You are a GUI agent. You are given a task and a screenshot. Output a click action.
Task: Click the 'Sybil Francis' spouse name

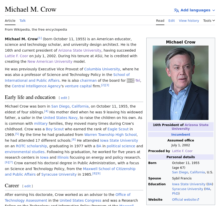click(182, 178)
